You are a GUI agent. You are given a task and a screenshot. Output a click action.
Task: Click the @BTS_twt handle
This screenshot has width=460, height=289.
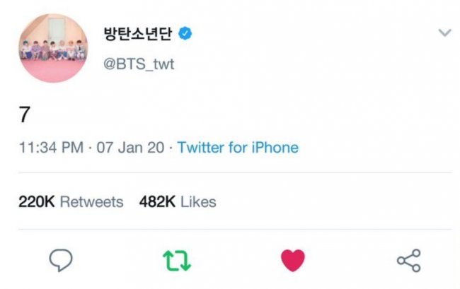(x=139, y=64)
